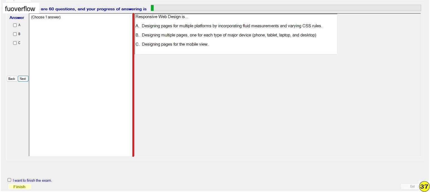Screen dimensions: 430x192
Task: Click option C text about mobile view
Action: point(172,44)
